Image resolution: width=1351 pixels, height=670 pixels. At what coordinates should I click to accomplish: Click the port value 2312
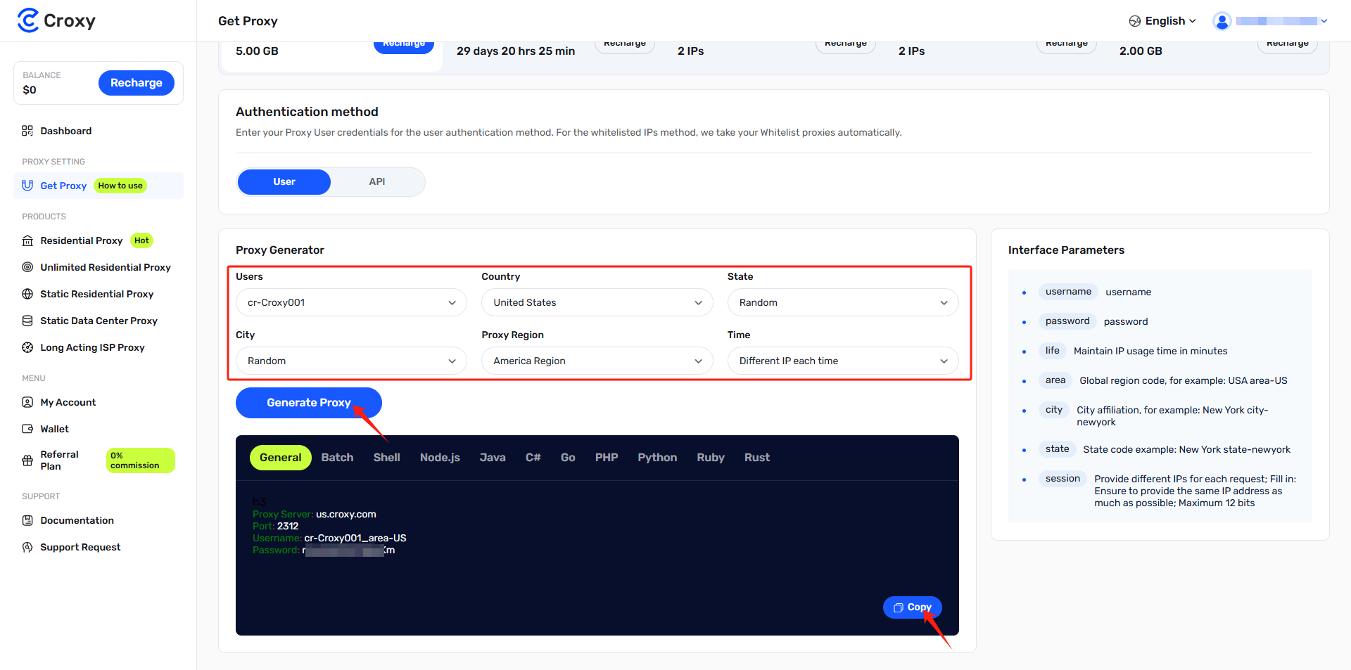pyautogui.click(x=288, y=526)
